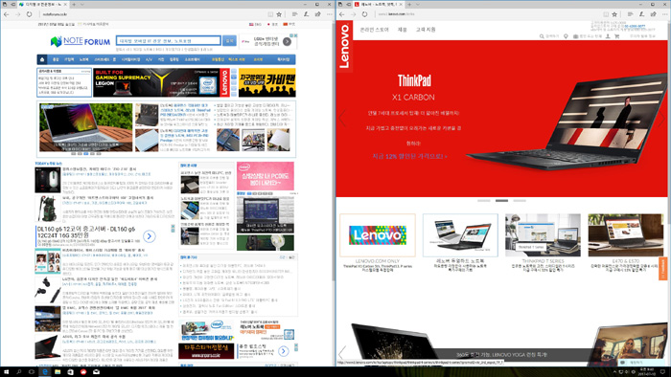The height and width of the screenshot is (377, 671).
Task: Open the shopping cart icon on the Lenovo site
Action: click(x=616, y=36)
